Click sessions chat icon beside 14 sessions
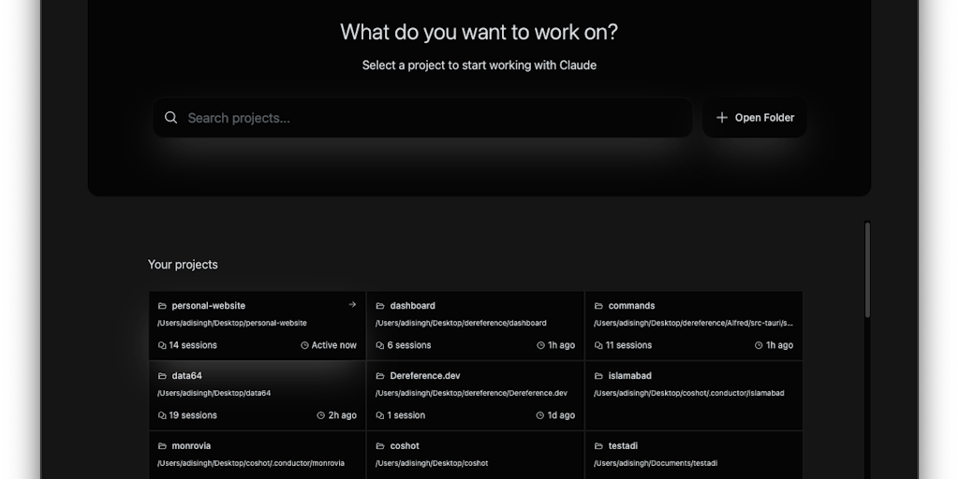The width and height of the screenshot is (959, 479). tap(162, 345)
